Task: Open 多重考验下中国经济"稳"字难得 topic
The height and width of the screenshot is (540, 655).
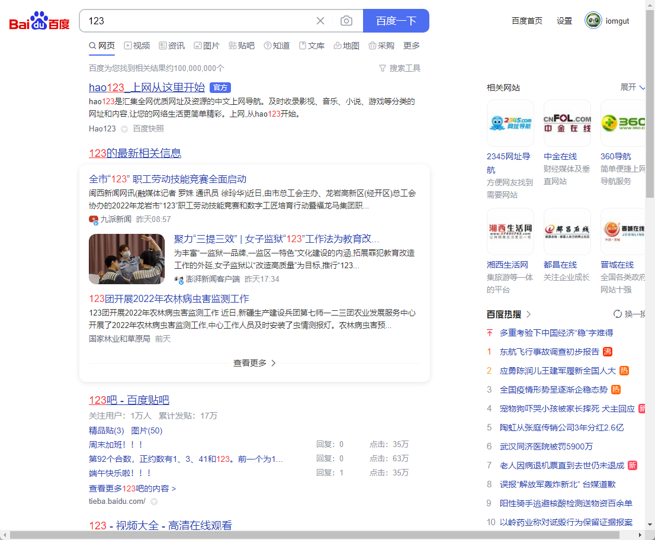Action: tap(557, 333)
